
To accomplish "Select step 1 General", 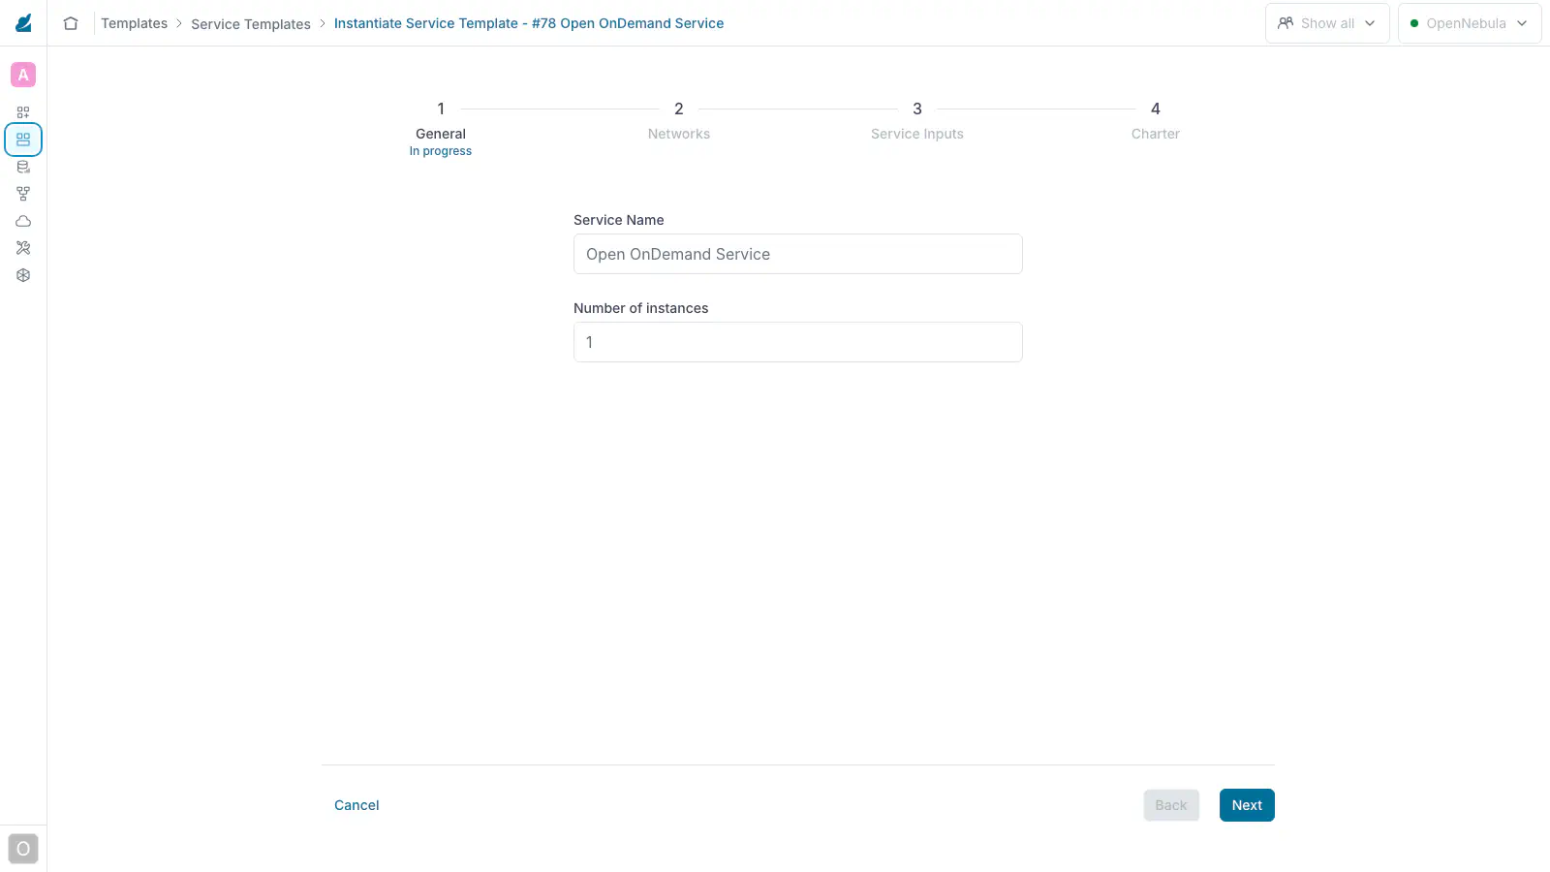I will [x=441, y=128].
